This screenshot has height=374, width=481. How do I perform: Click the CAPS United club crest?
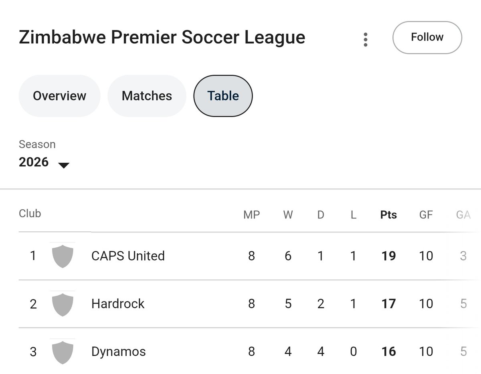point(63,256)
